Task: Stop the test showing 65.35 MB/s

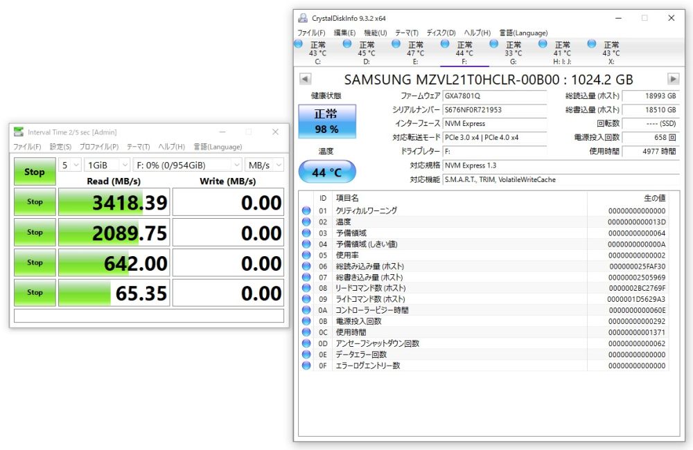Action: [35, 292]
